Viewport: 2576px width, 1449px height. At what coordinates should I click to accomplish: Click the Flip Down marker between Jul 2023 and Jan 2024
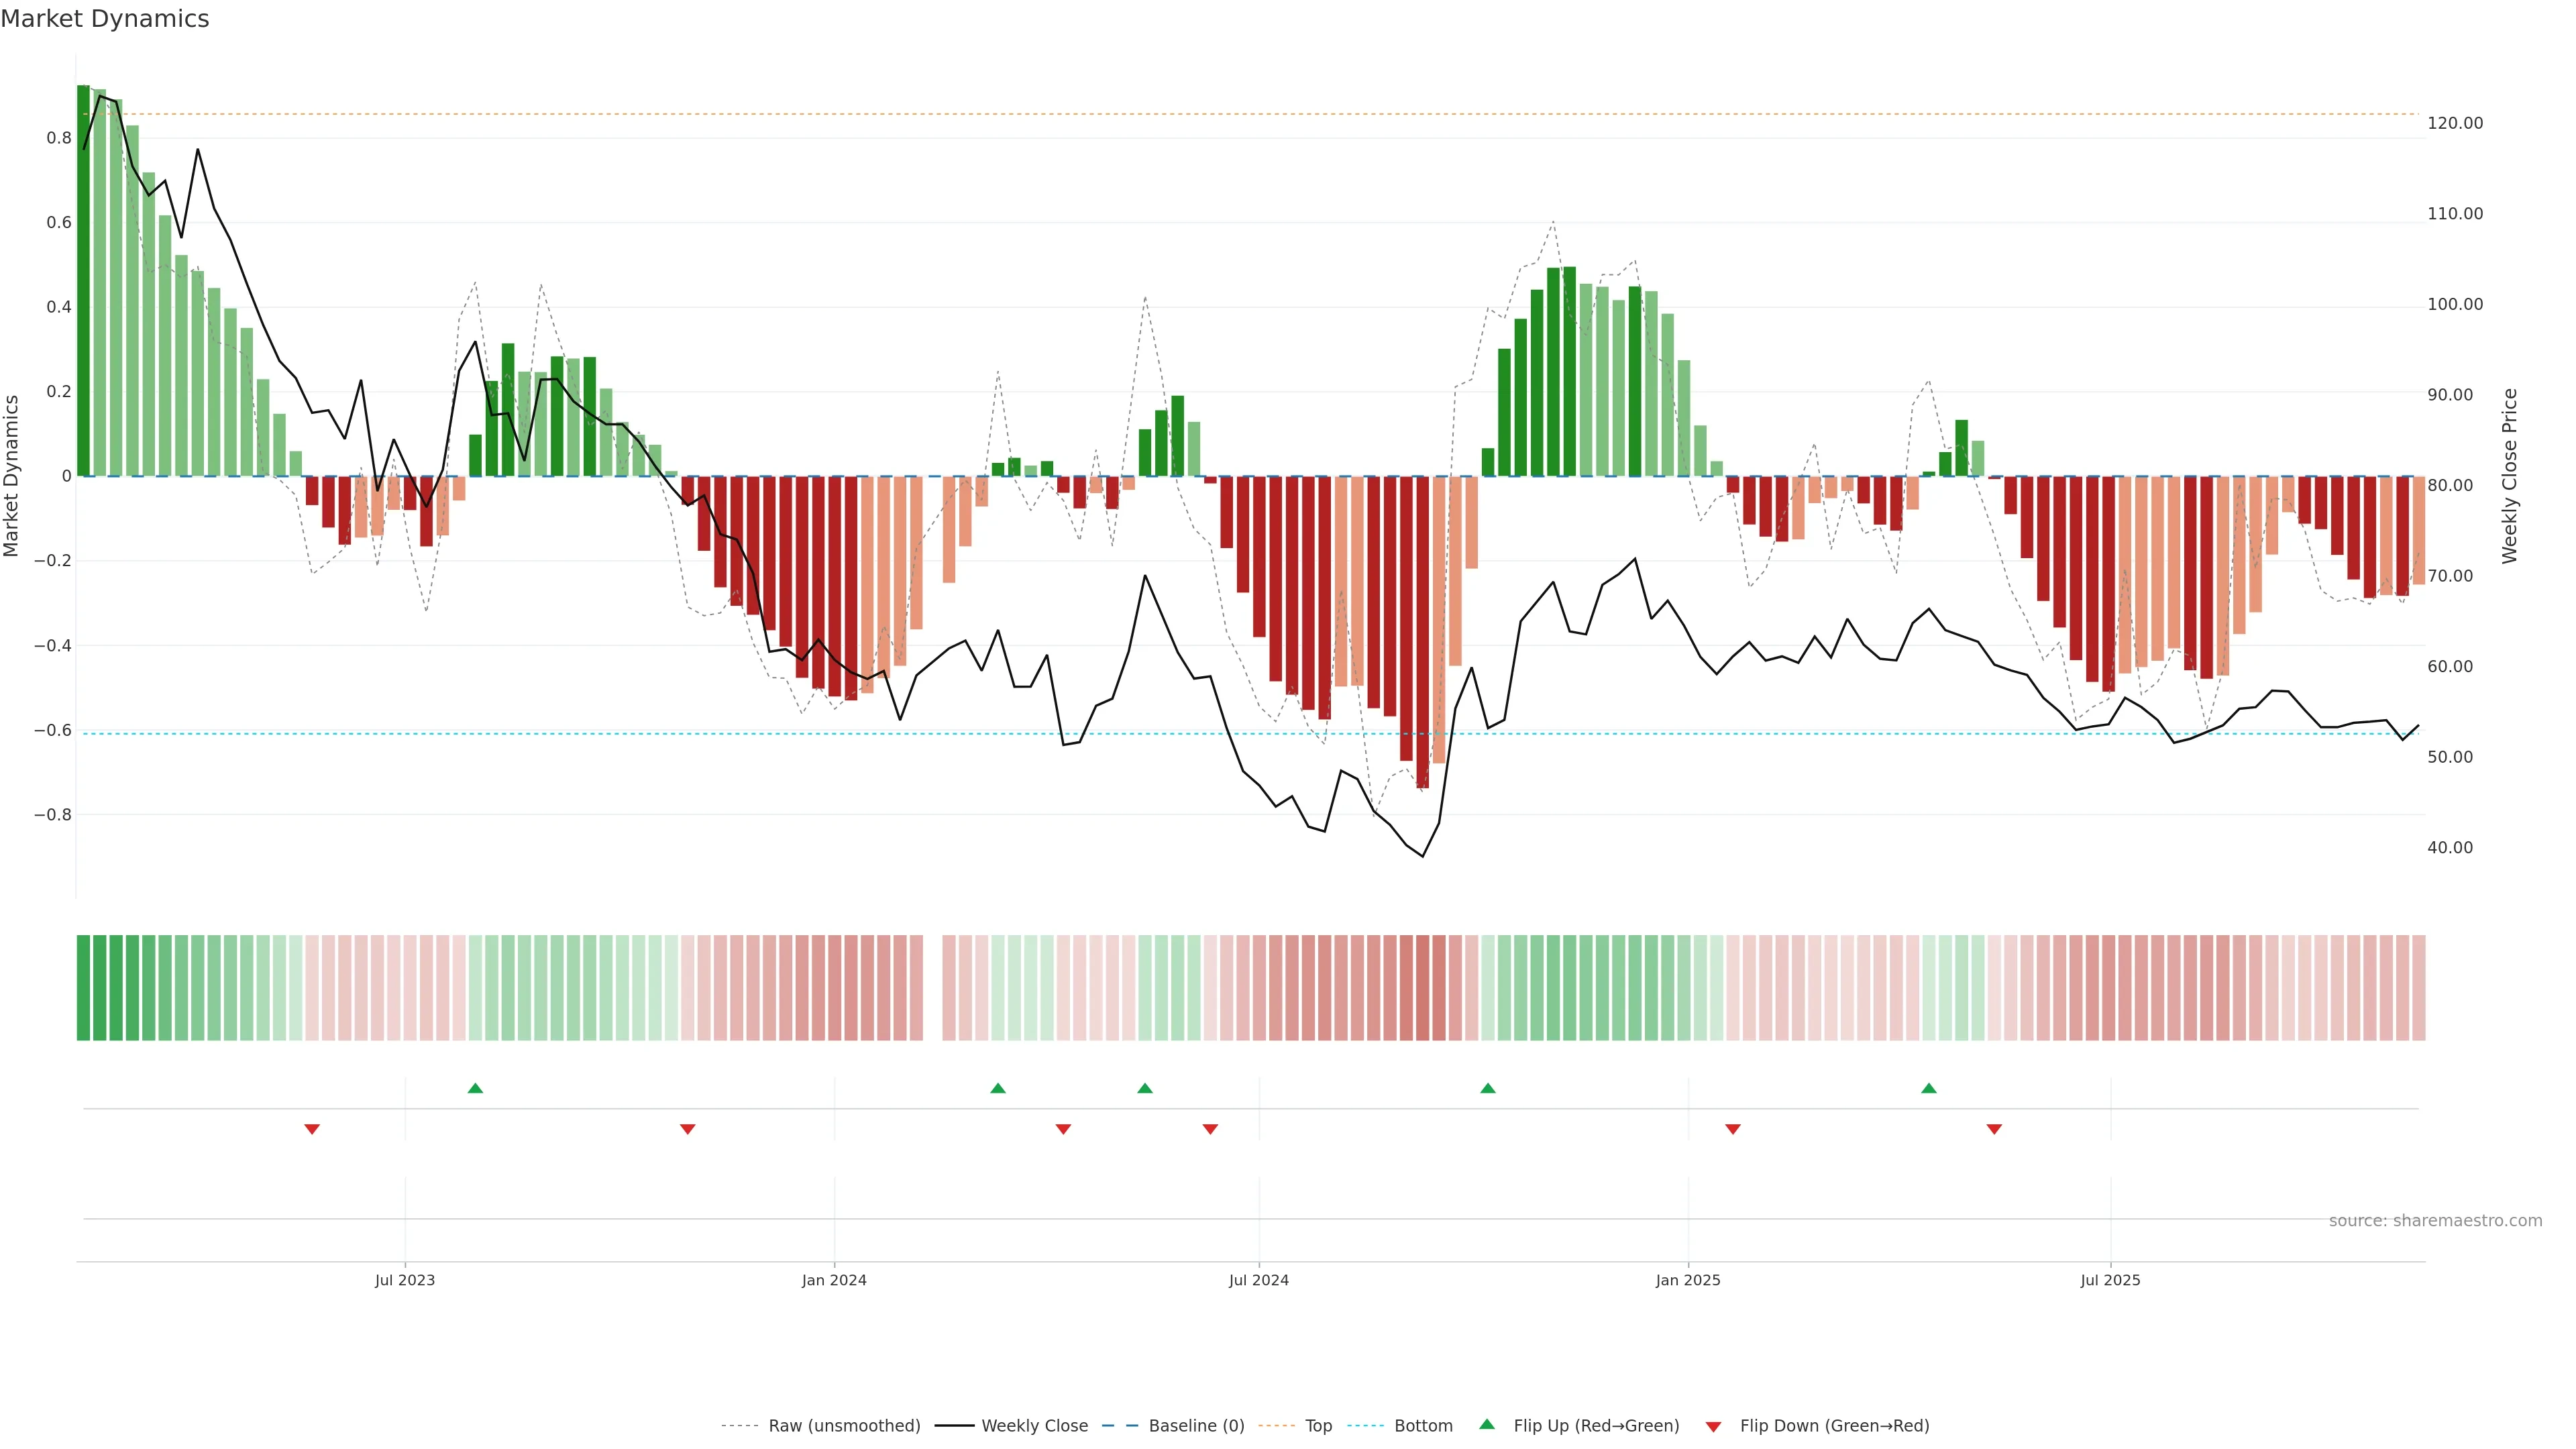point(687,1129)
